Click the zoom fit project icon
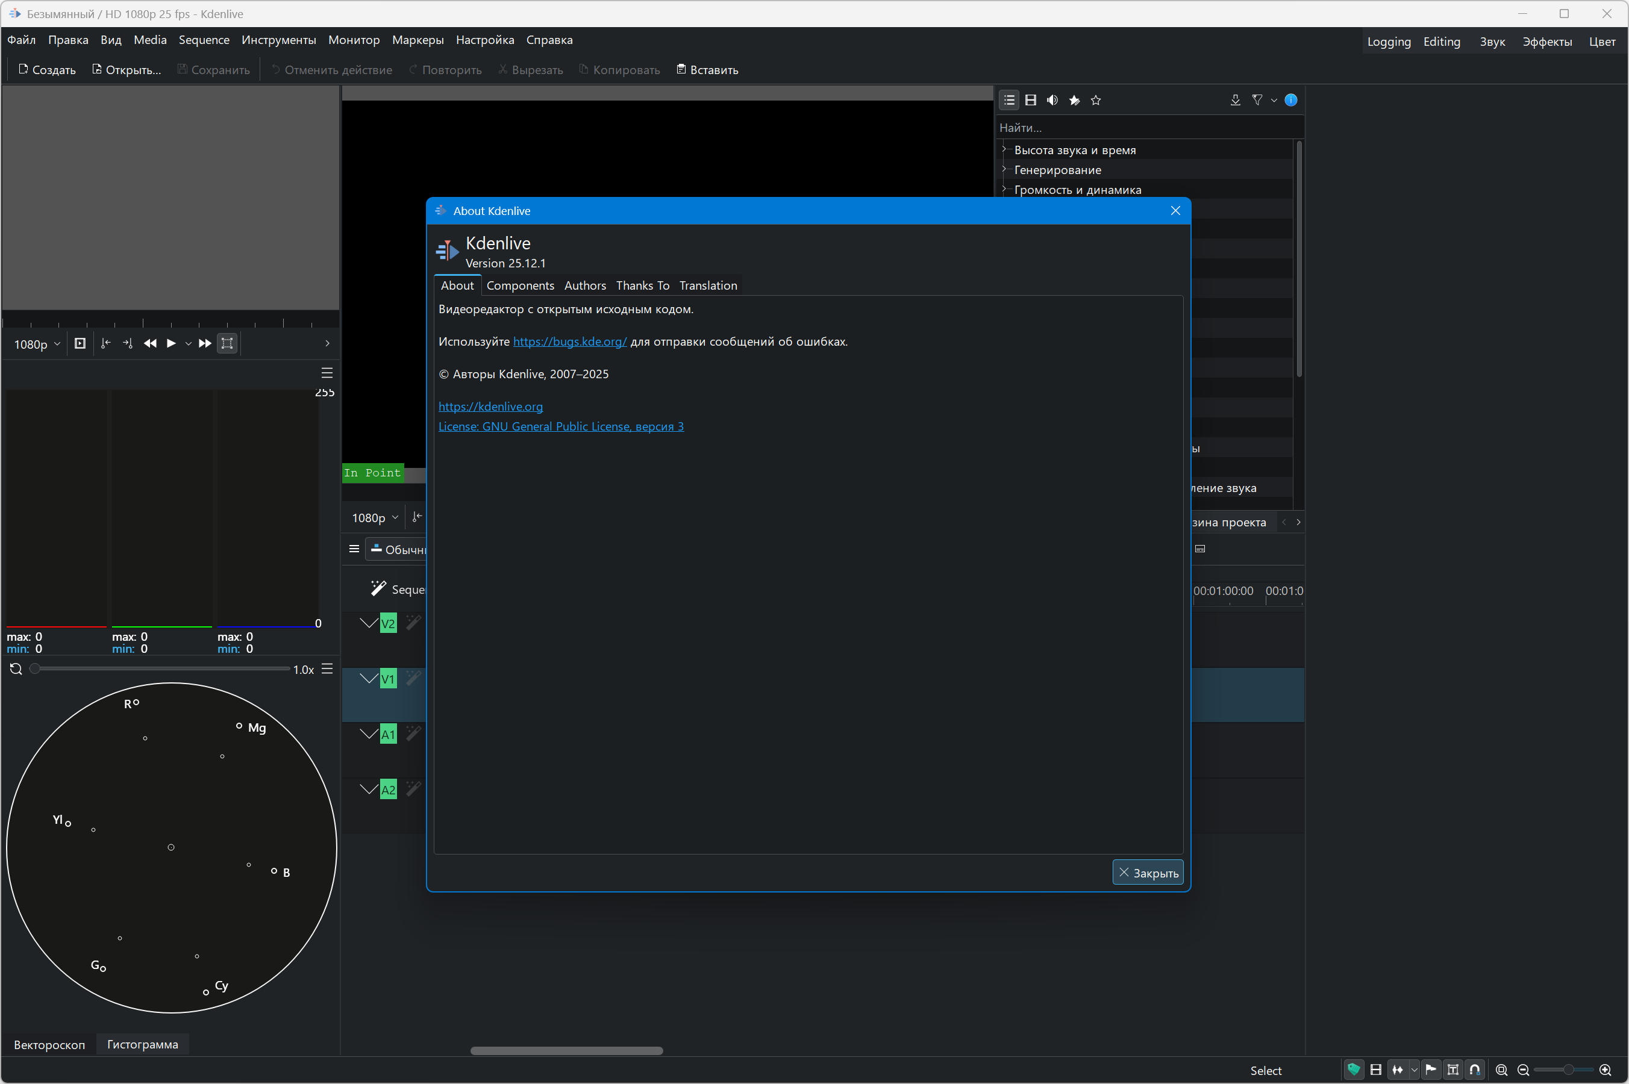 [x=1501, y=1070]
